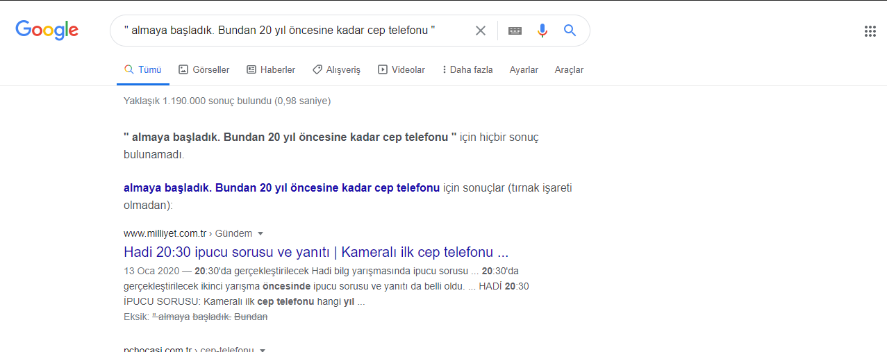The image size is (887, 352).
Task: Open the Alışveriş tab
Action: click(x=336, y=70)
